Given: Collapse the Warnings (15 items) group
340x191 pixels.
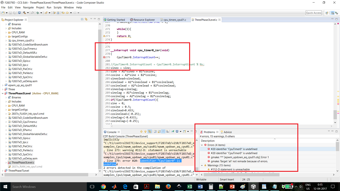Looking at the screenshot, I should [x=202, y=165].
